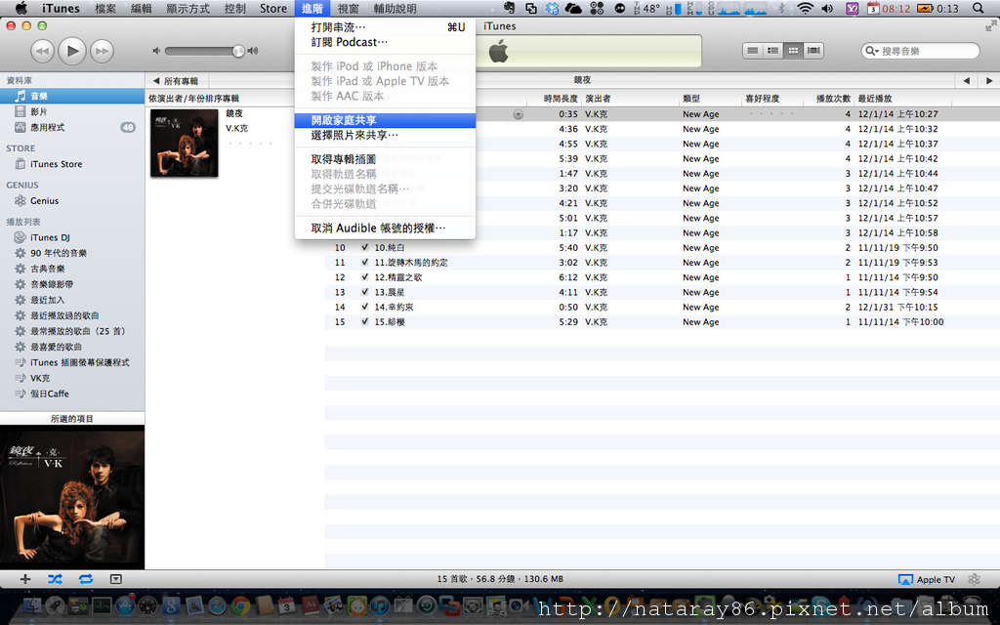Click the Previous track rewind button
The width and height of the screenshot is (1000, 625).
click(x=42, y=51)
